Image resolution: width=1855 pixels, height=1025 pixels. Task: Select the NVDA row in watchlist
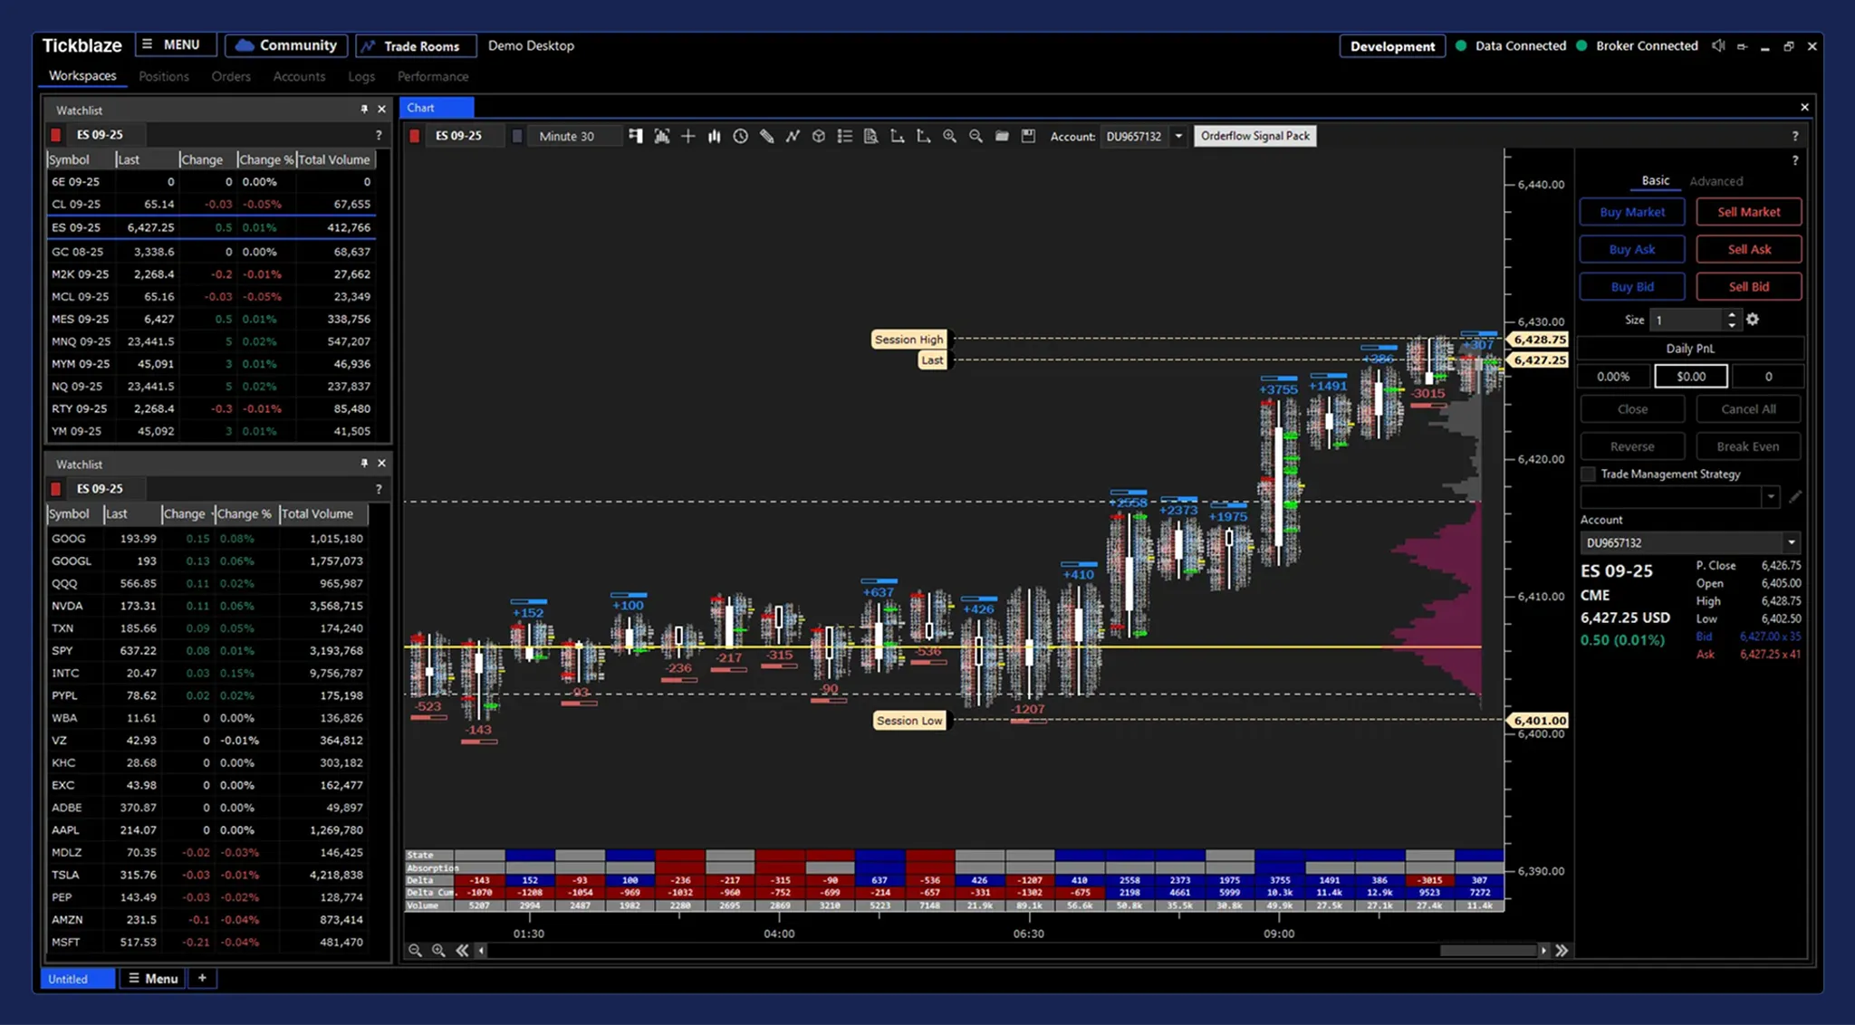[x=207, y=606]
